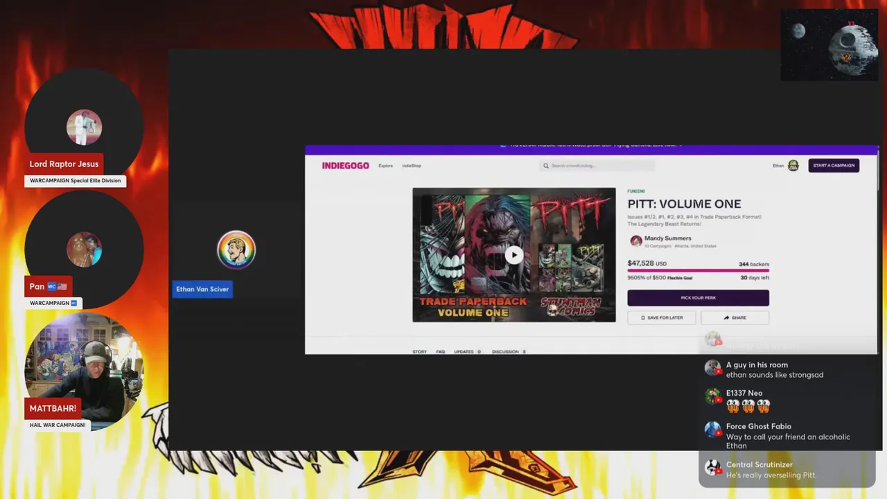Open Mandy Summers' creator profile
Viewport: 887px width, 499px height.
(667, 238)
